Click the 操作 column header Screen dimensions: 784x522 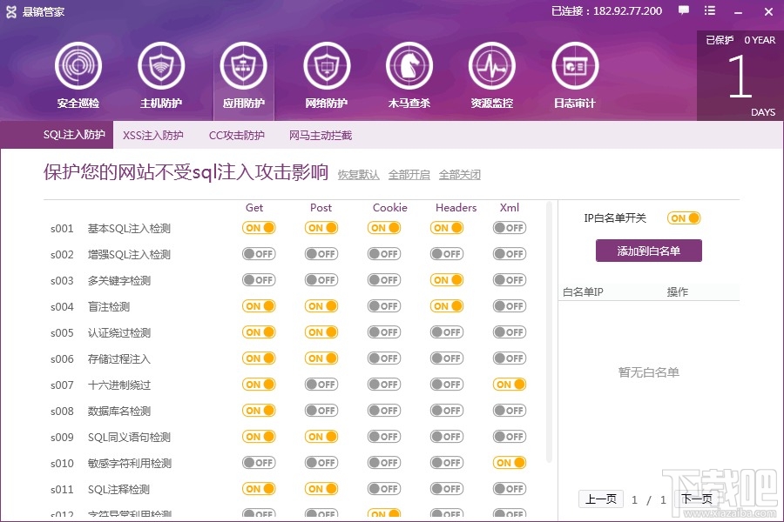[678, 291]
